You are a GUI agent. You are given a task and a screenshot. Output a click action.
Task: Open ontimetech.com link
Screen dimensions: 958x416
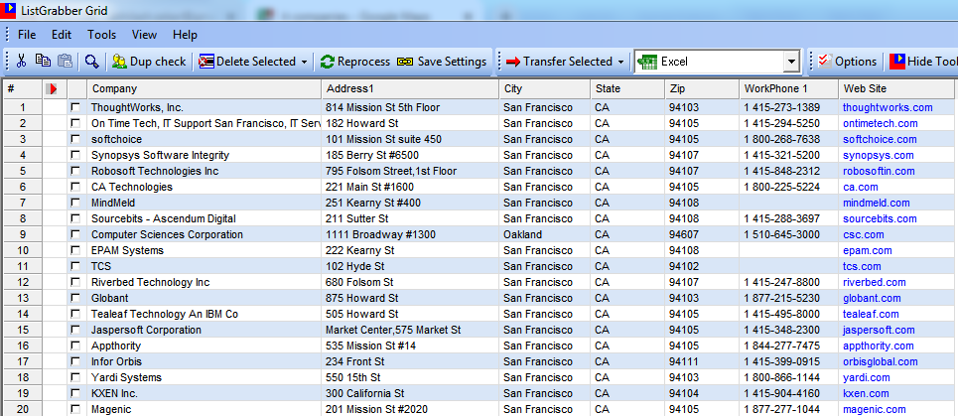point(880,123)
